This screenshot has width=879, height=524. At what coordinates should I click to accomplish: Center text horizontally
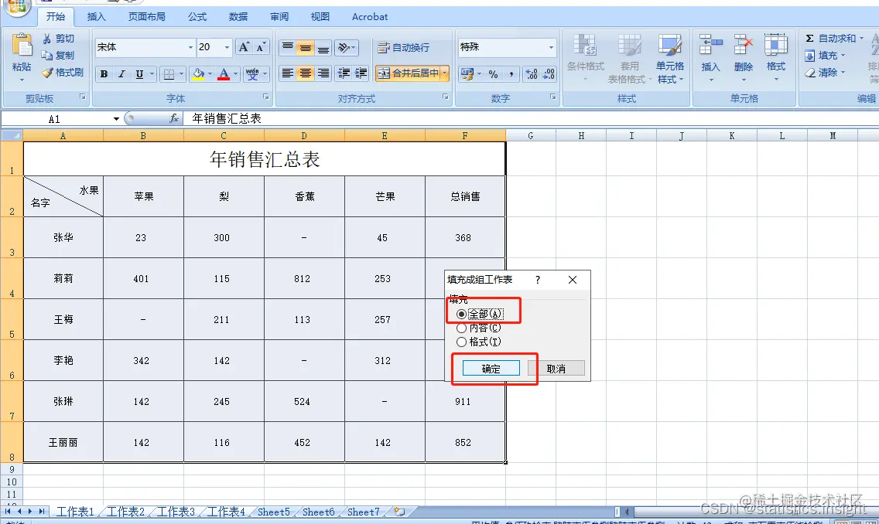(x=306, y=73)
